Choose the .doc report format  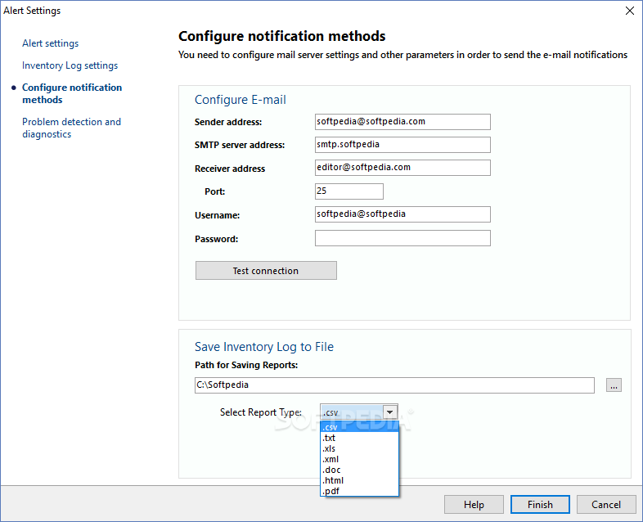[x=331, y=470]
